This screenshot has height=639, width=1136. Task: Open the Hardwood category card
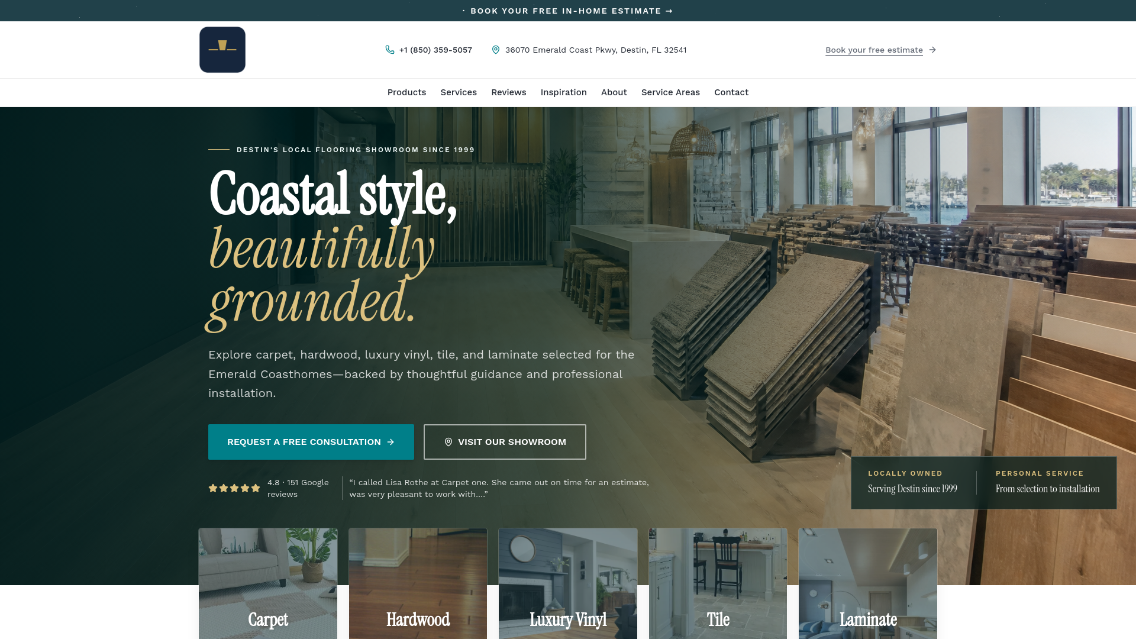pyautogui.click(x=418, y=583)
